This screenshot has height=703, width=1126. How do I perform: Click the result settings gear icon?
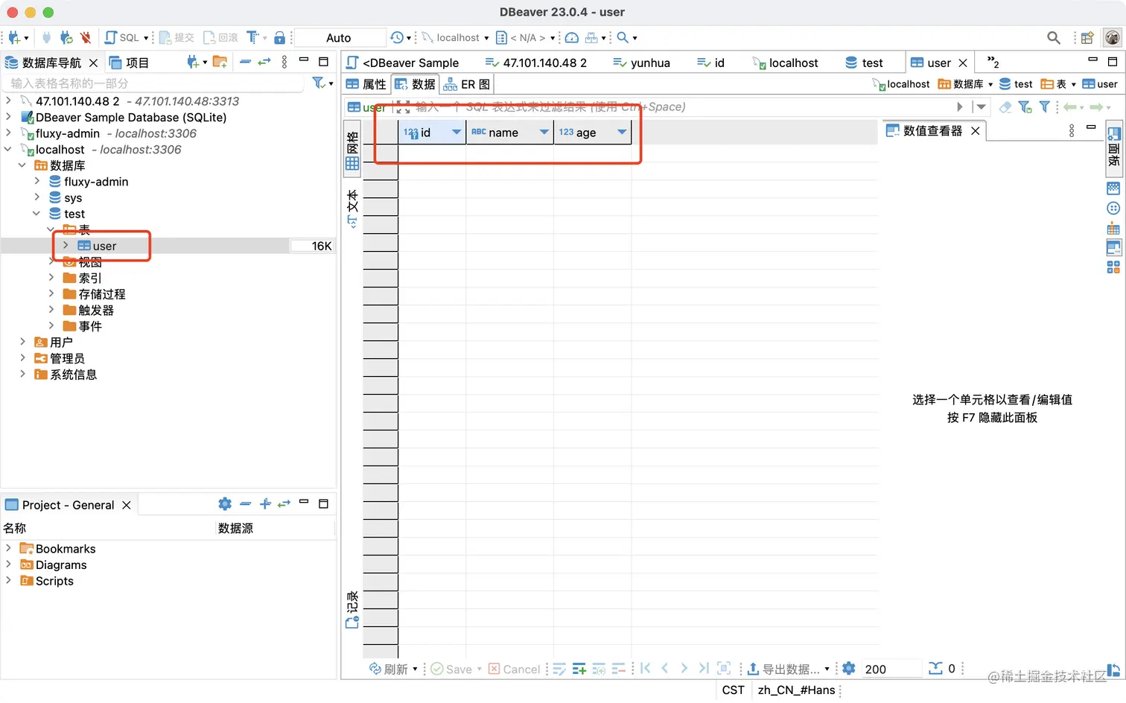(849, 668)
